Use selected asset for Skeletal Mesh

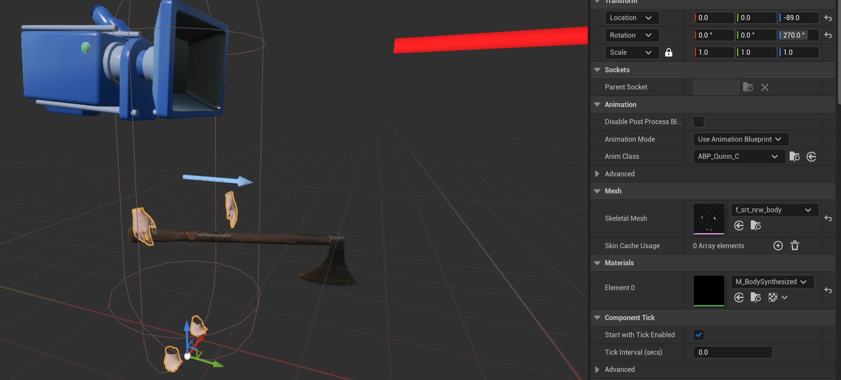[739, 226]
